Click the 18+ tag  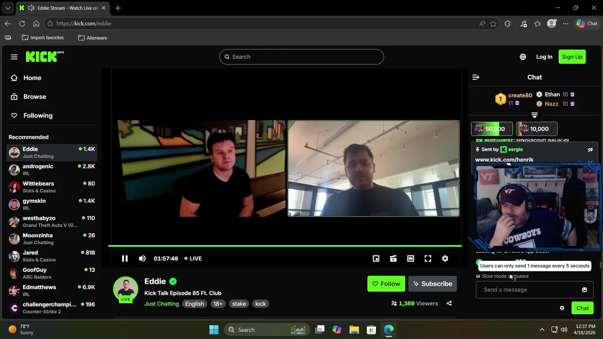click(218, 304)
